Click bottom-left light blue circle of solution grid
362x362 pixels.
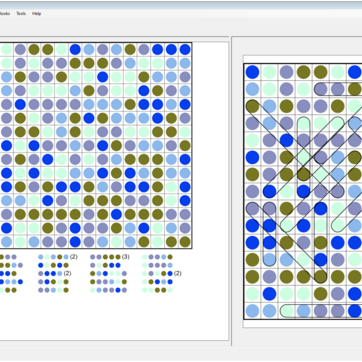coord(252,311)
